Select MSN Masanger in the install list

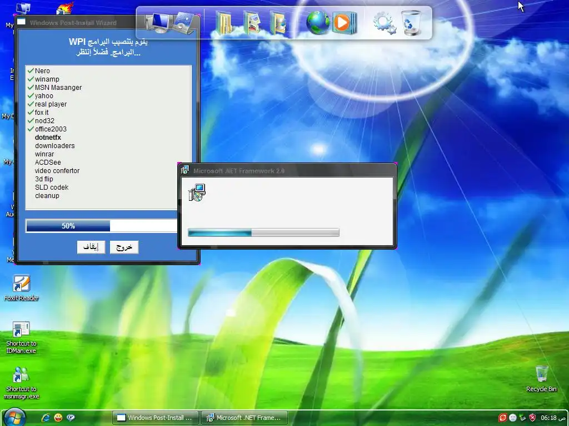click(58, 87)
